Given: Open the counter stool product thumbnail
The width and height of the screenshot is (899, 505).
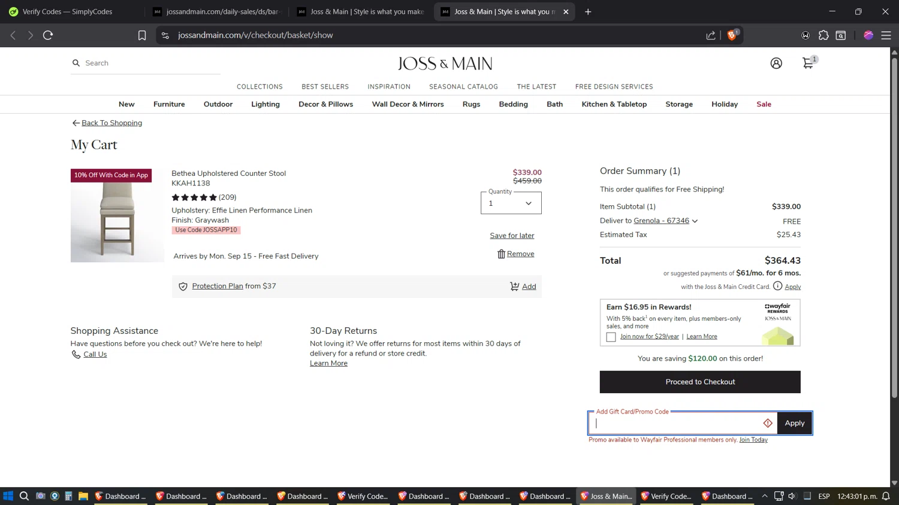Looking at the screenshot, I should 117,215.
